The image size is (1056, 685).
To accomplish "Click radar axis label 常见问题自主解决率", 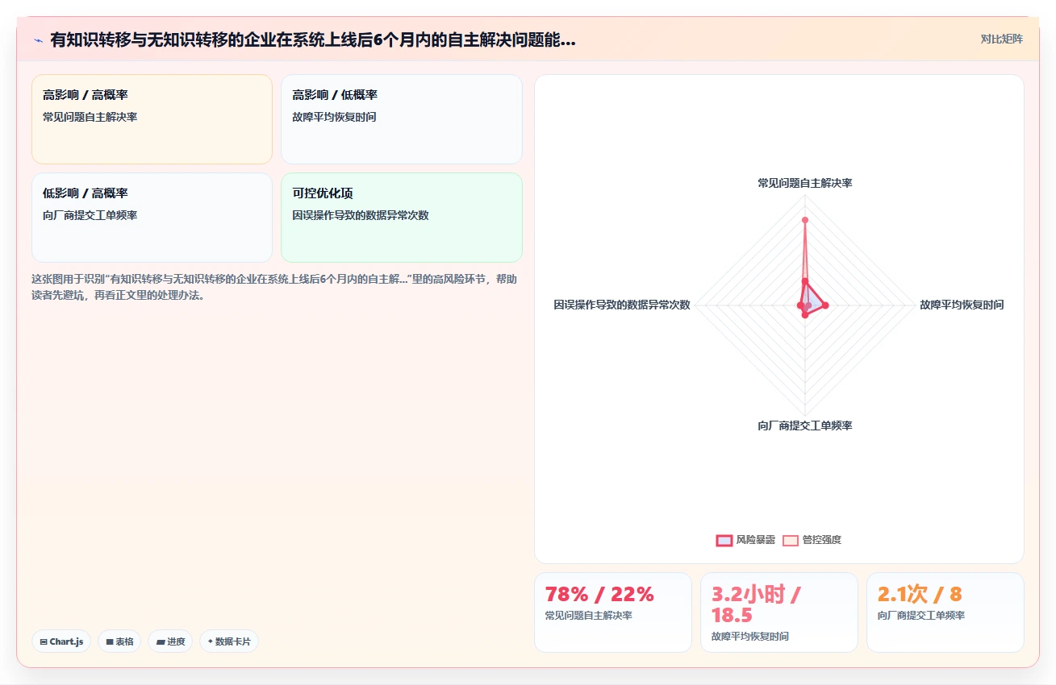I will [804, 183].
